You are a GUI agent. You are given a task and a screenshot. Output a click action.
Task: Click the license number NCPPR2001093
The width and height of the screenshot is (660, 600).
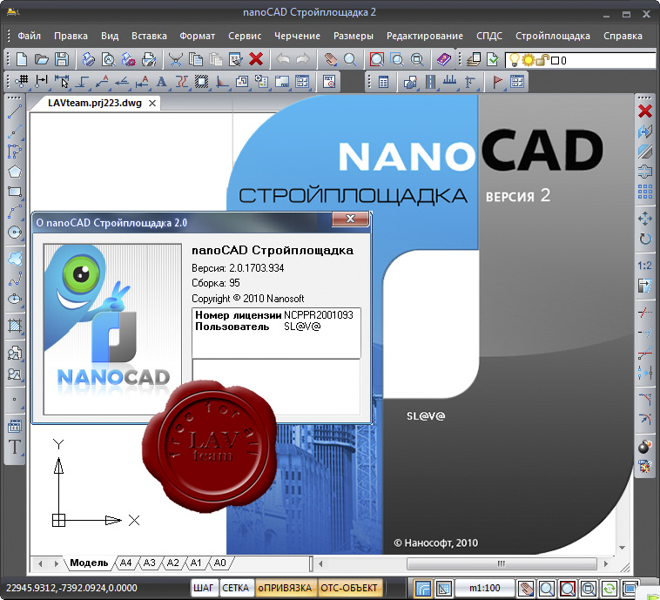tap(318, 315)
